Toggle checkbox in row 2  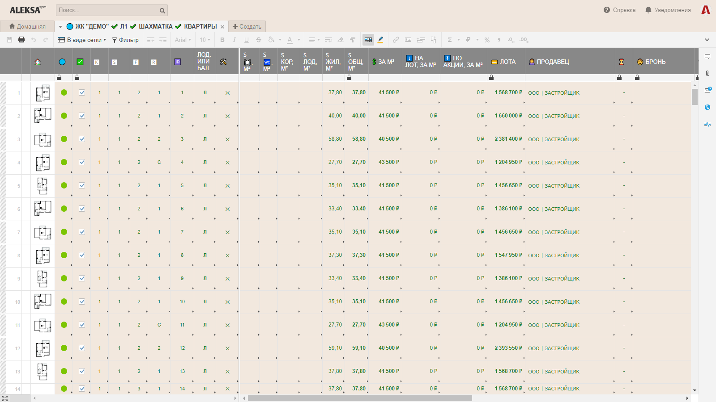[82, 116]
